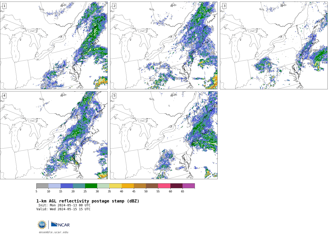Open ensemble member 2 reflectivity map

[164, 45]
